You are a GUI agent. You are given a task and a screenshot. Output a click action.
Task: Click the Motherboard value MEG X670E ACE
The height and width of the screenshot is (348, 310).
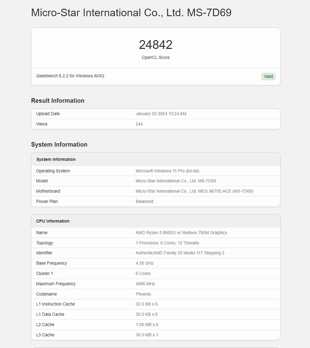click(x=194, y=191)
